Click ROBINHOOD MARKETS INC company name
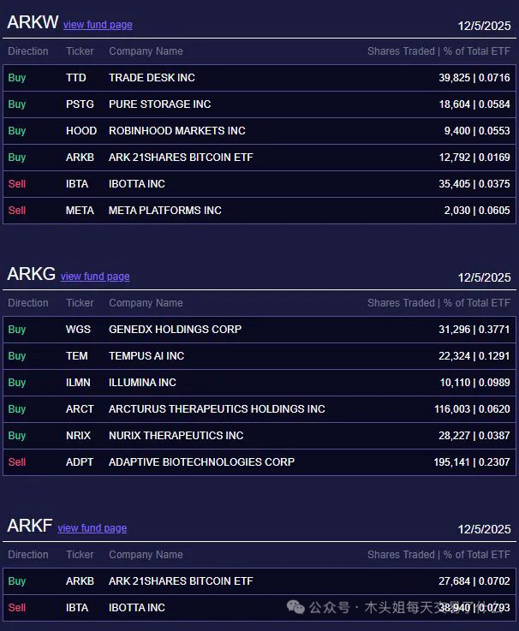This screenshot has width=519, height=631. tap(177, 131)
